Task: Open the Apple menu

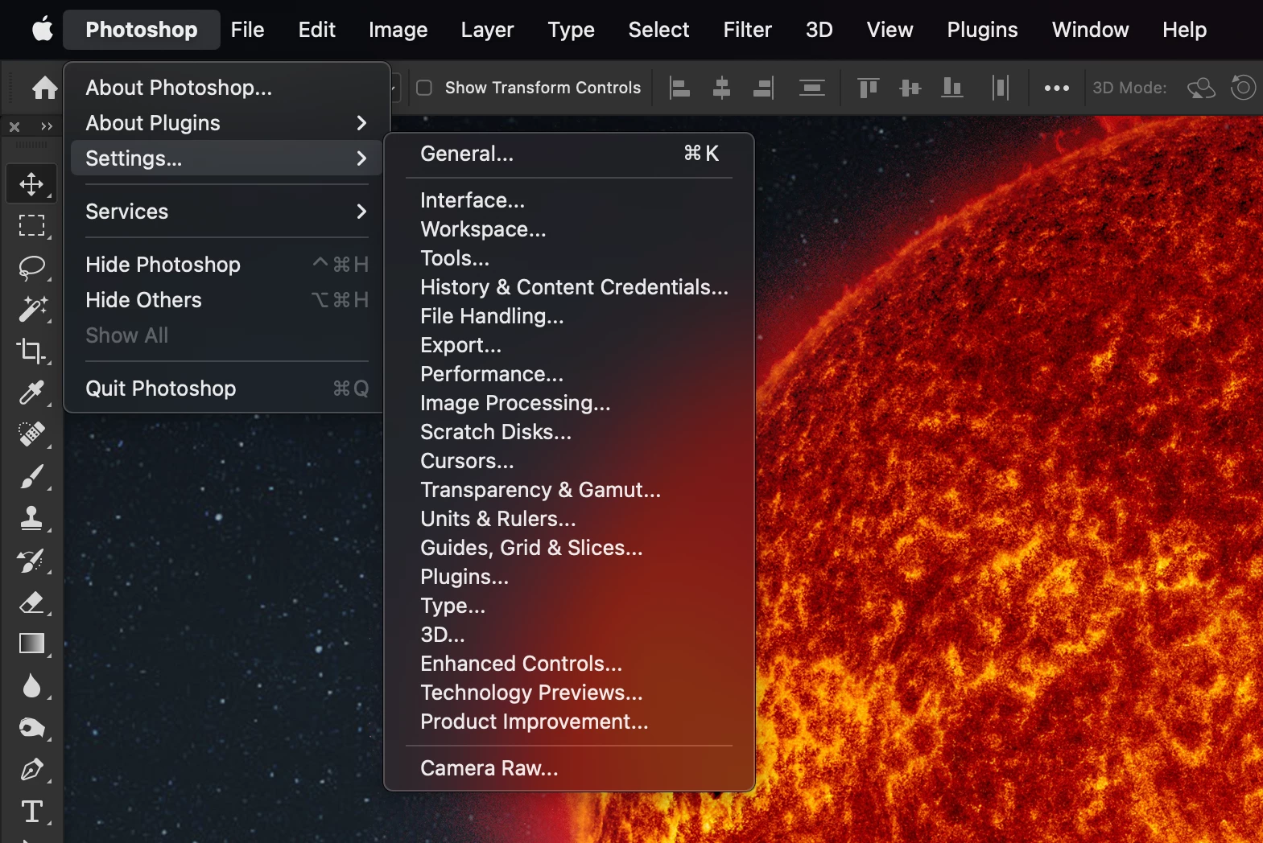Action: (x=42, y=30)
